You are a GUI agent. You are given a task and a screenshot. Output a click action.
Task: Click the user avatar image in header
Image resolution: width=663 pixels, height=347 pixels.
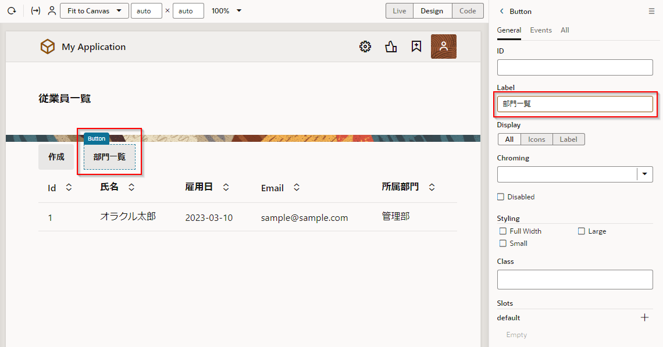[x=443, y=47]
